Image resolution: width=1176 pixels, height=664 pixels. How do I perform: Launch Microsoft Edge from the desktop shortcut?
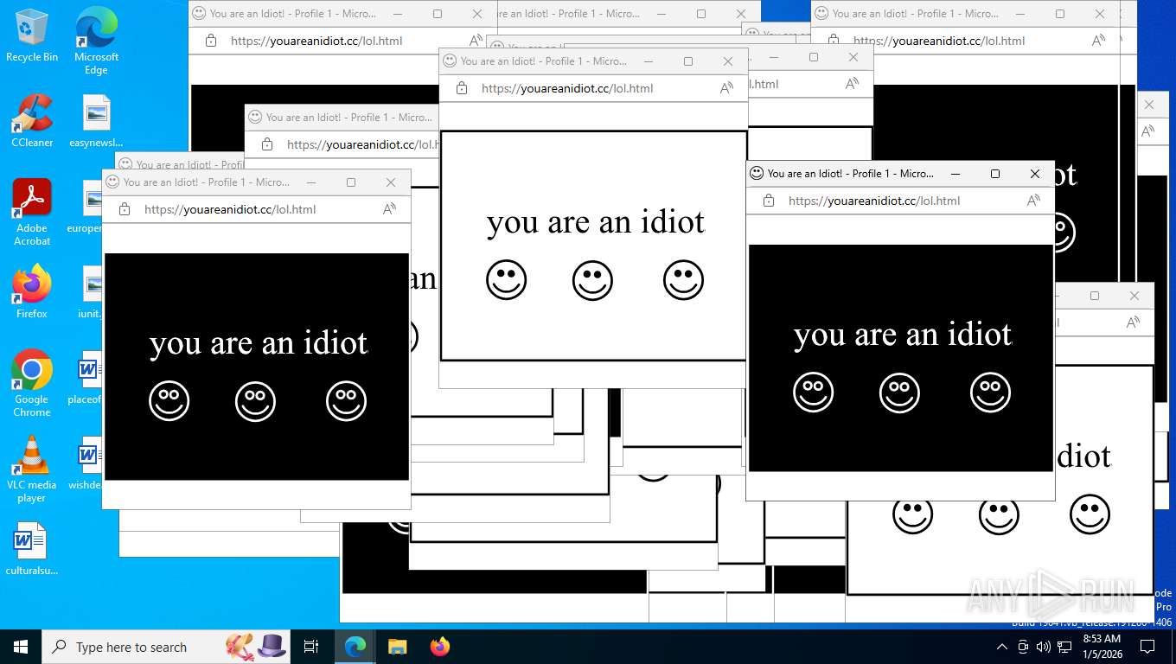(x=96, y=40)
